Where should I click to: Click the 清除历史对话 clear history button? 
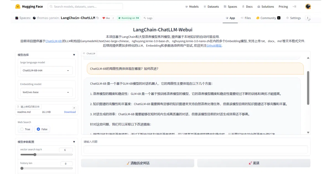(x=138, y=163)
